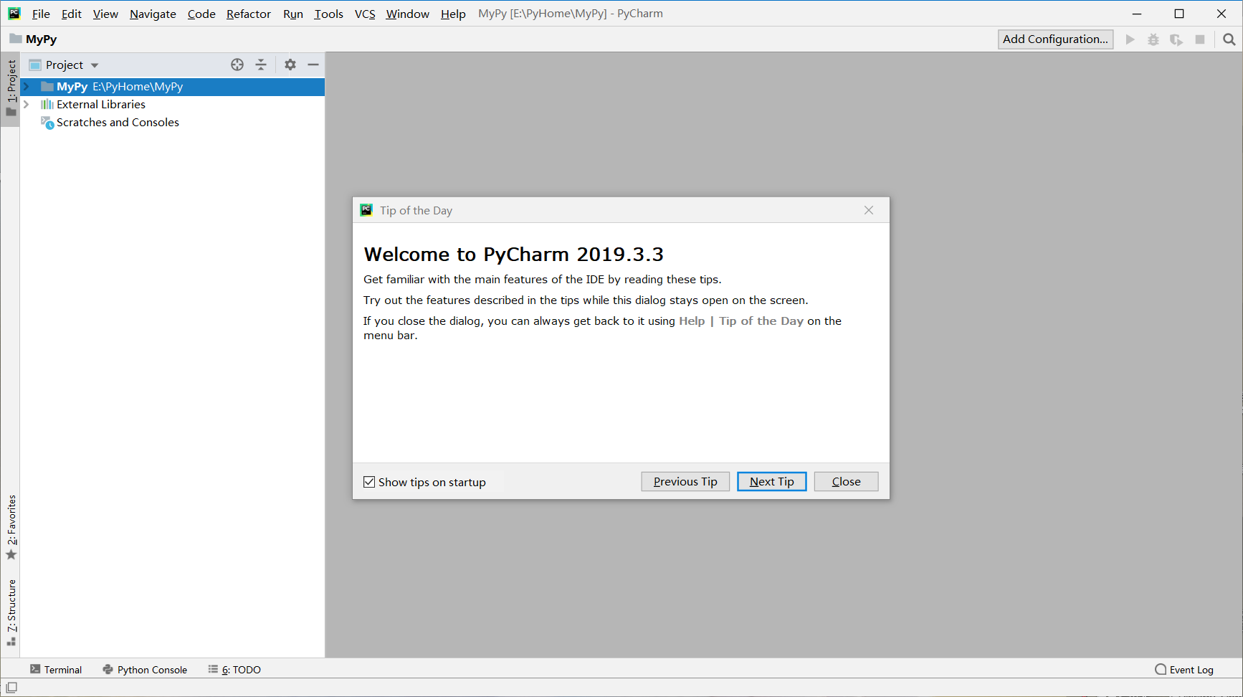Click the PyCharm logo icon in title bar
The width and height of the screenshot is (1243, 697).
tap(14, 13)
